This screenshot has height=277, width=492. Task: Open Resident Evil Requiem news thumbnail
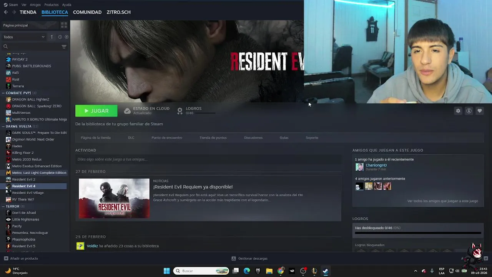114,198
